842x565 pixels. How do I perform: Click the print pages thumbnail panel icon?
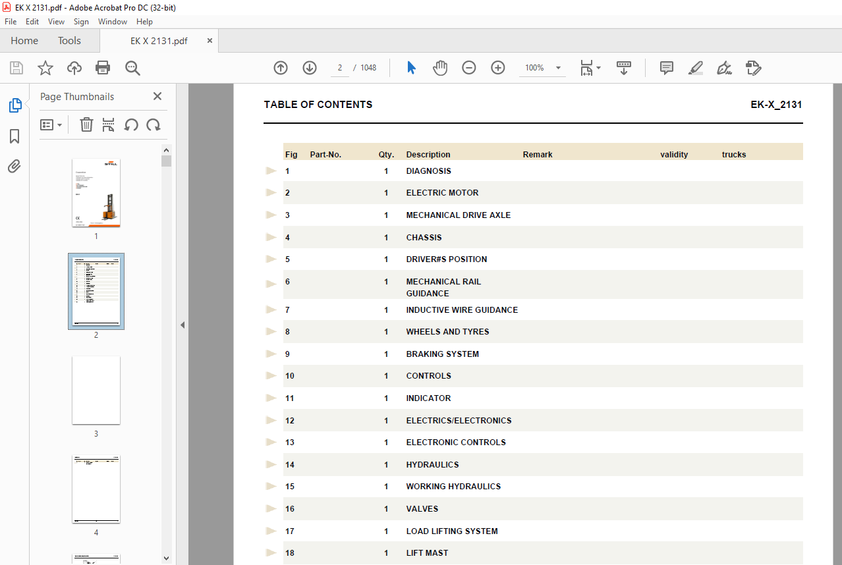[x=109, y=124]
